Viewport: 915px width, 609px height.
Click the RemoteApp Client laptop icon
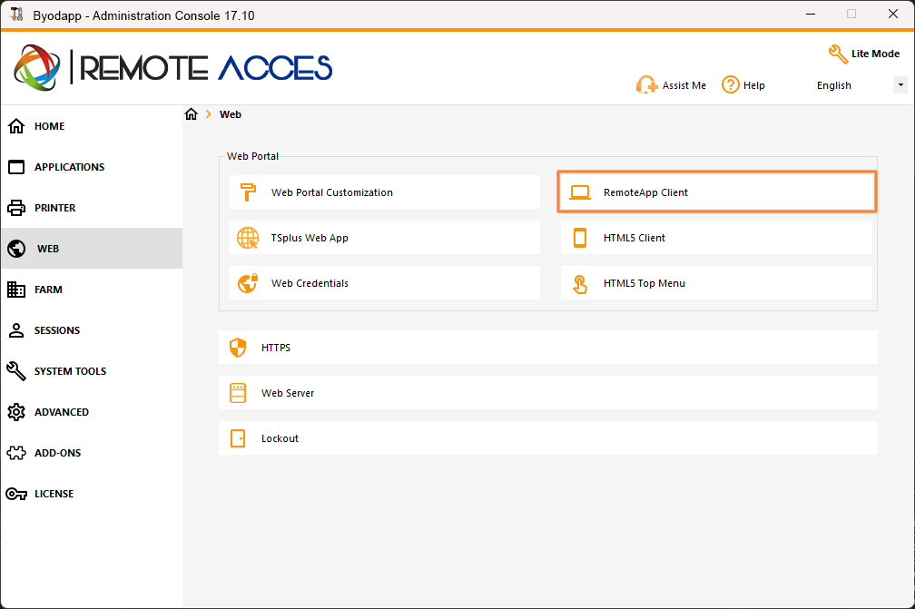[580, 192]
